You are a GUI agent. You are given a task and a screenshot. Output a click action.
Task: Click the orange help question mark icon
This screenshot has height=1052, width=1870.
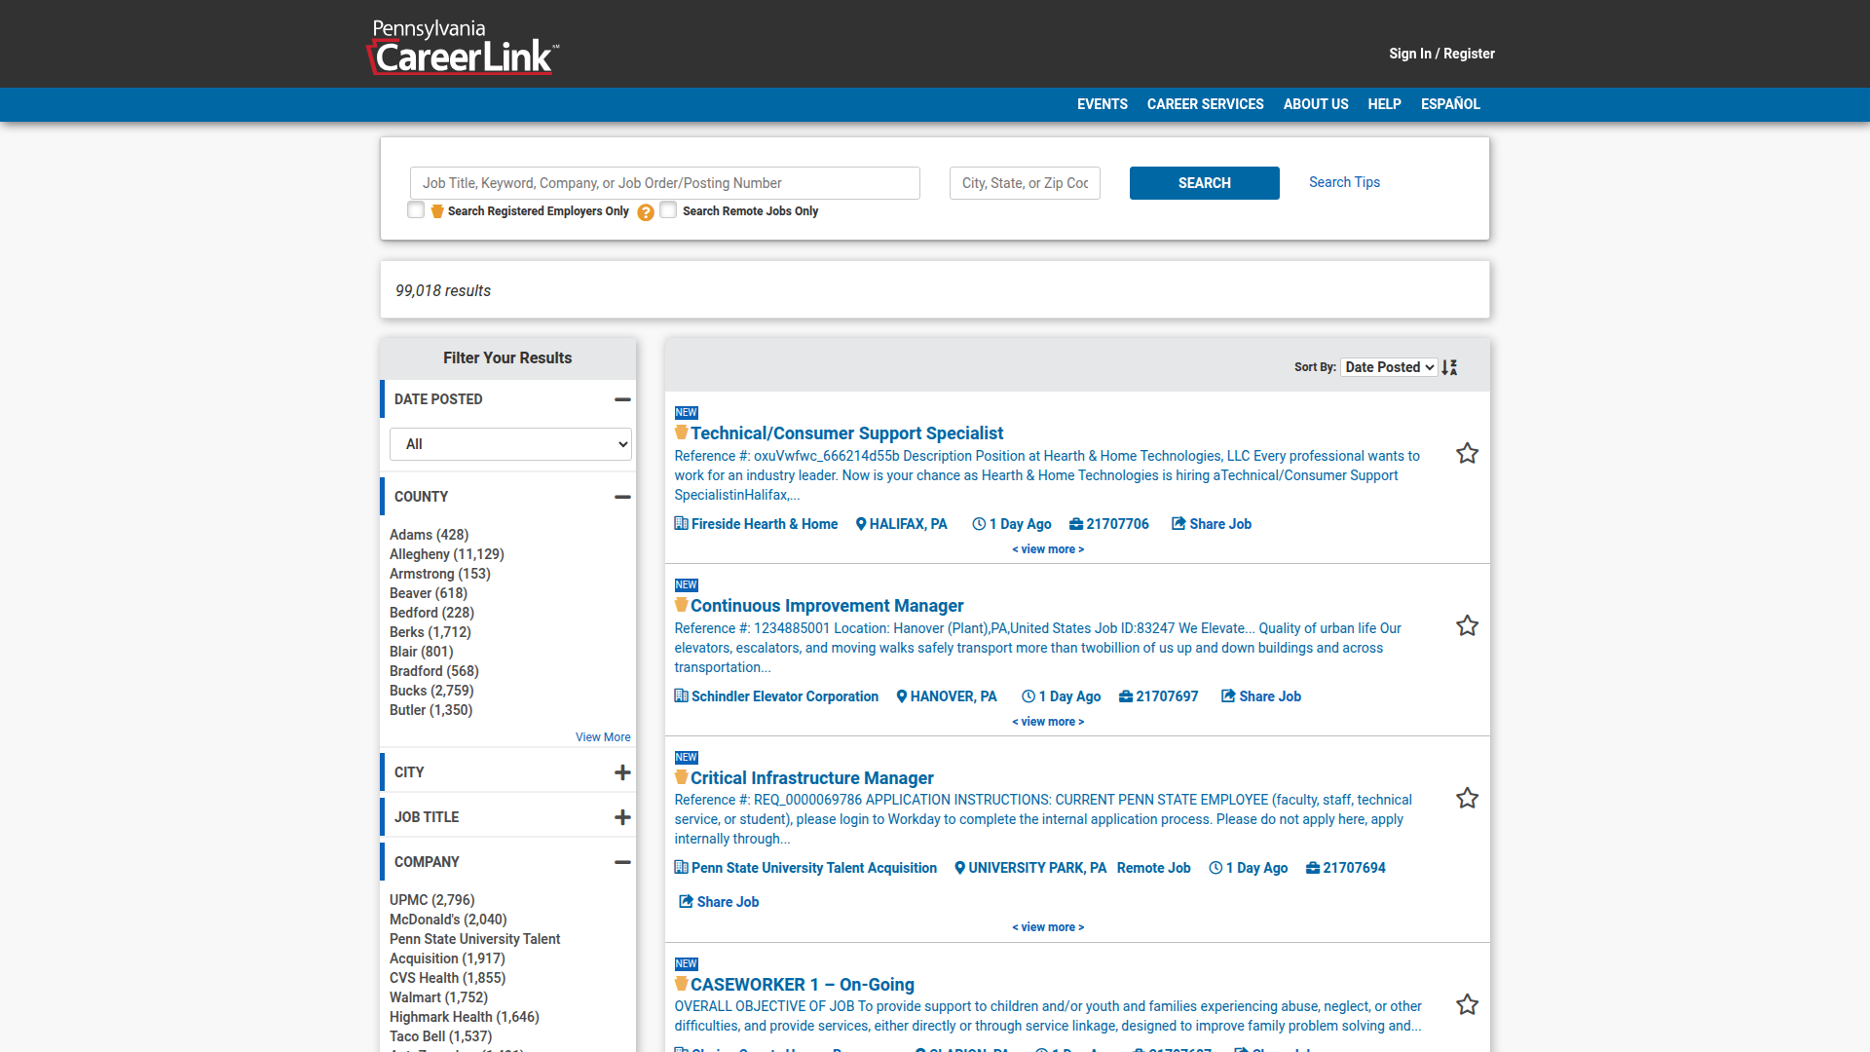[646, 212]
